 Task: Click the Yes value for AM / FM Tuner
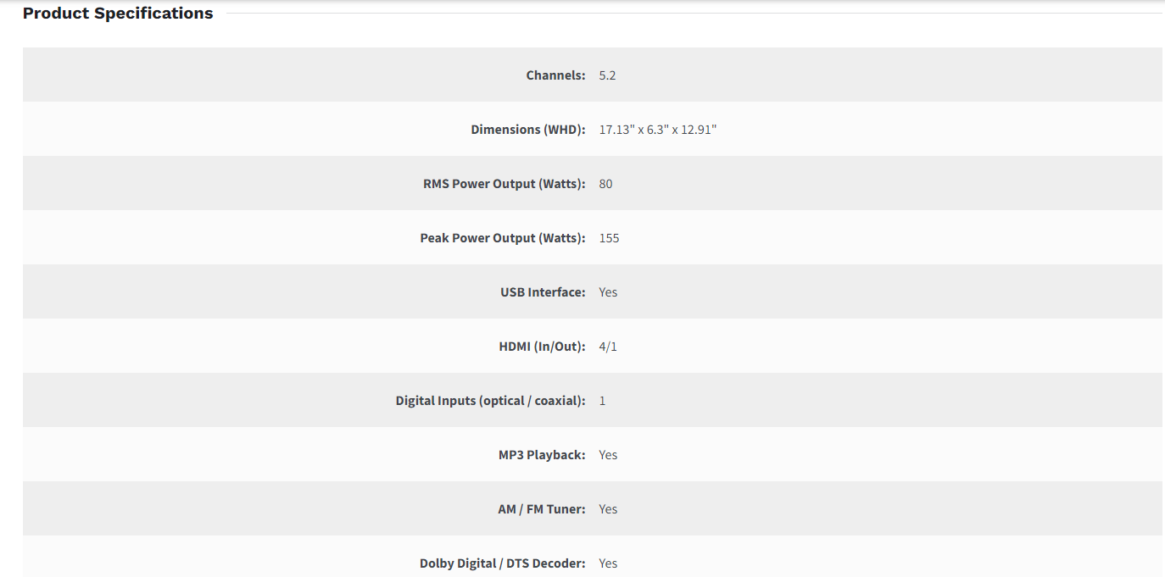tap(608, 509)
